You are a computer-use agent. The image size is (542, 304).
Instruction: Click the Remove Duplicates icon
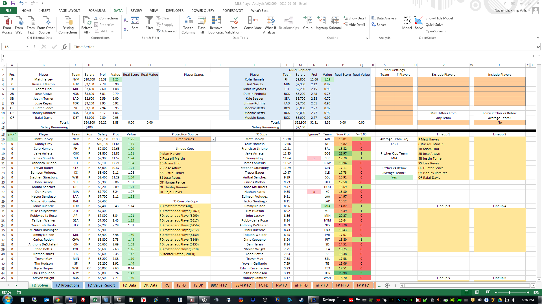216,25
